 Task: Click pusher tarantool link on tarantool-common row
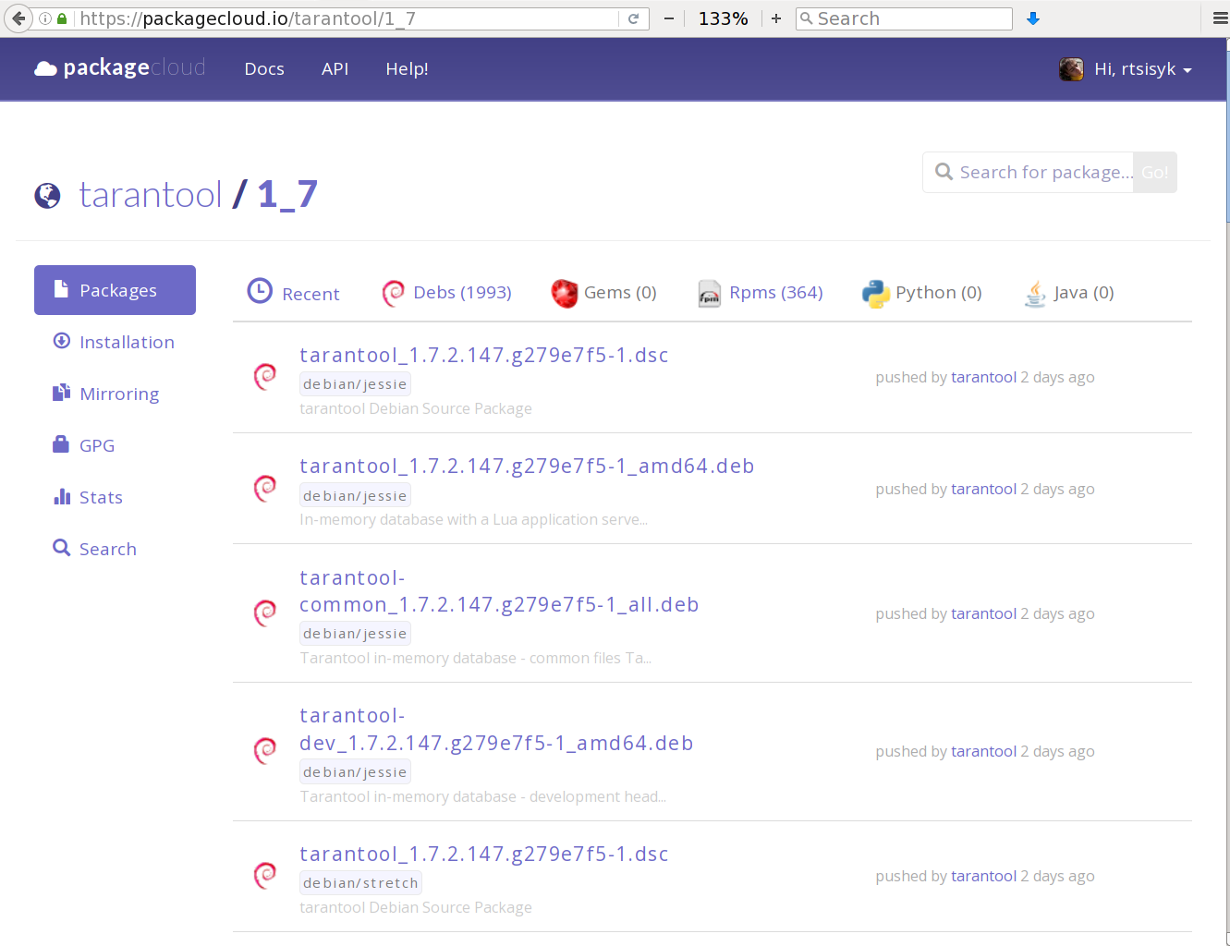point(983,613)
